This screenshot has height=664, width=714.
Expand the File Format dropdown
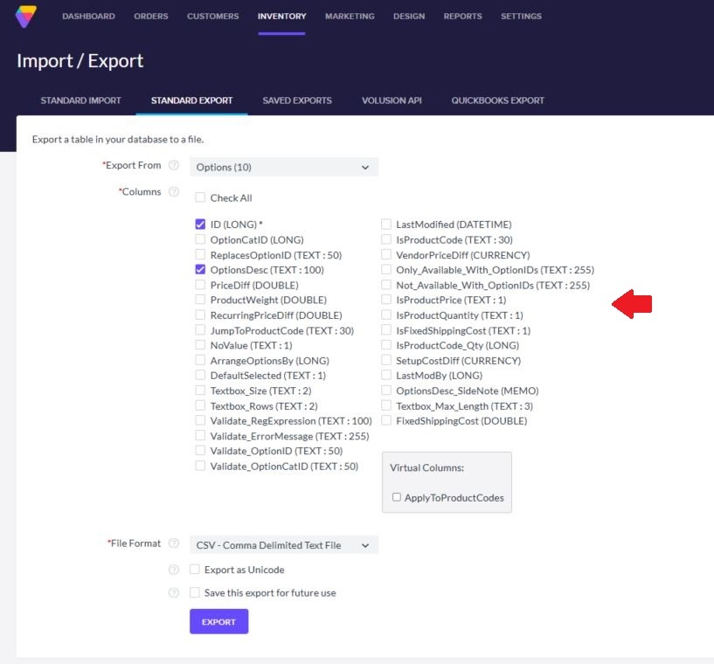(283, 545)
